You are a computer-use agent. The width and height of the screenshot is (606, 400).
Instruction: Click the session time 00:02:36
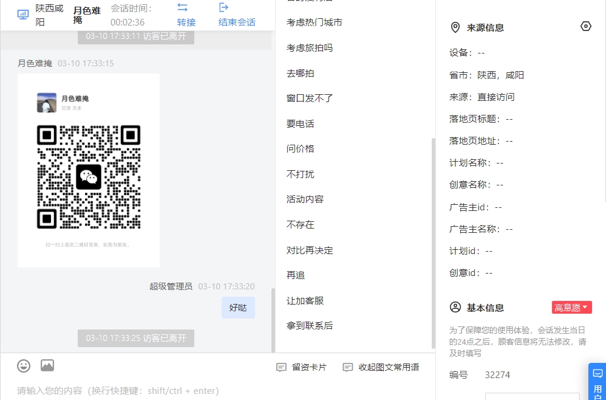[x=128, y=22]
